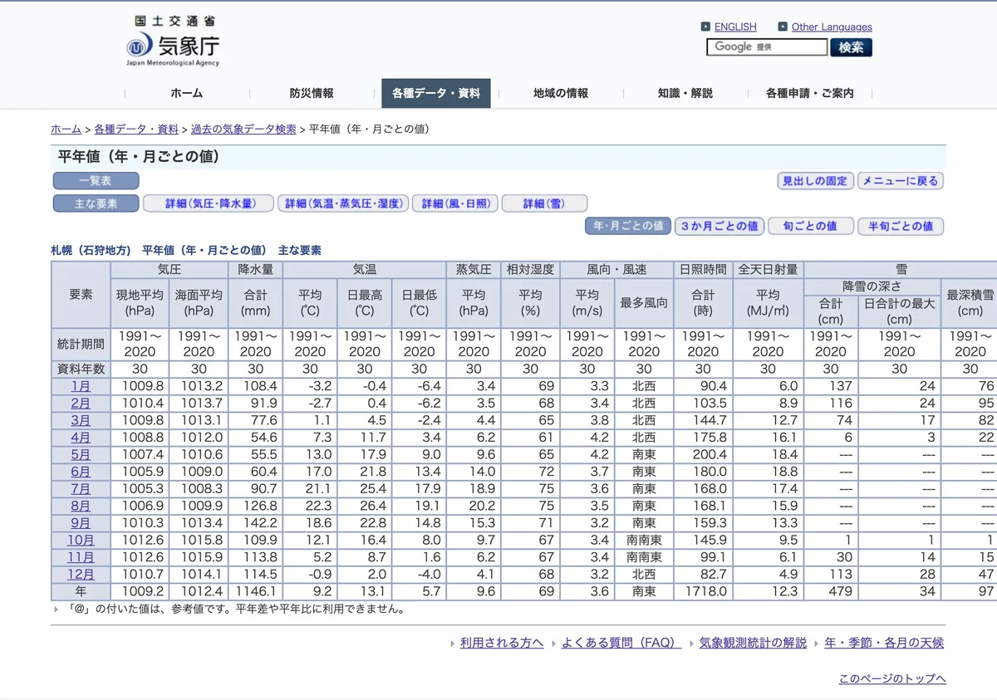Viewport: 997px width, 700px height.
Task: Open the 8月 row link
Action: pyautogui.click(x=81, y=506)
